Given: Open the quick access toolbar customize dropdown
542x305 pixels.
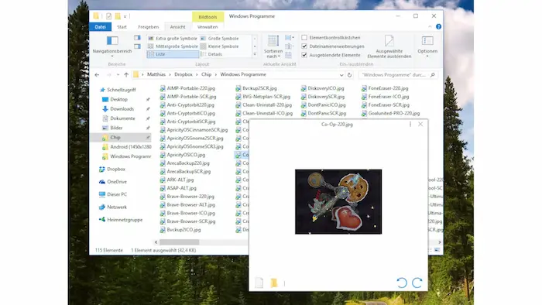Looking at the screenshot, I should point(125,16).
